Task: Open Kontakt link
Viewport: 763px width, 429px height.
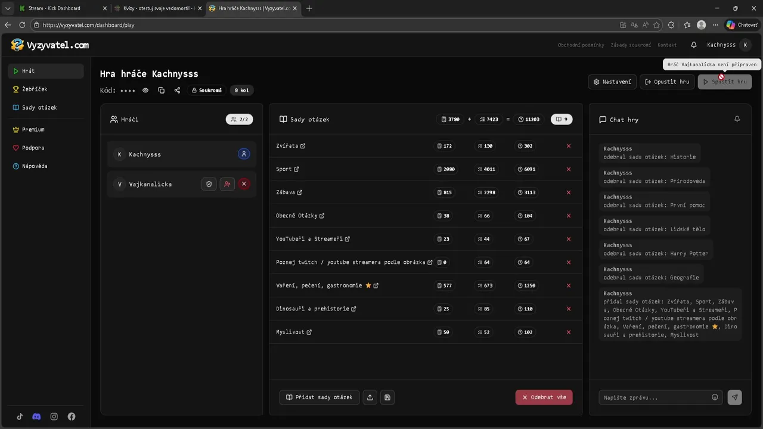Action: [x=667, y=45]
